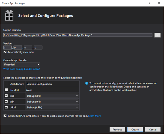
Task: Open the Generate app bundle dropdown
Action: (x=22, y=65)
